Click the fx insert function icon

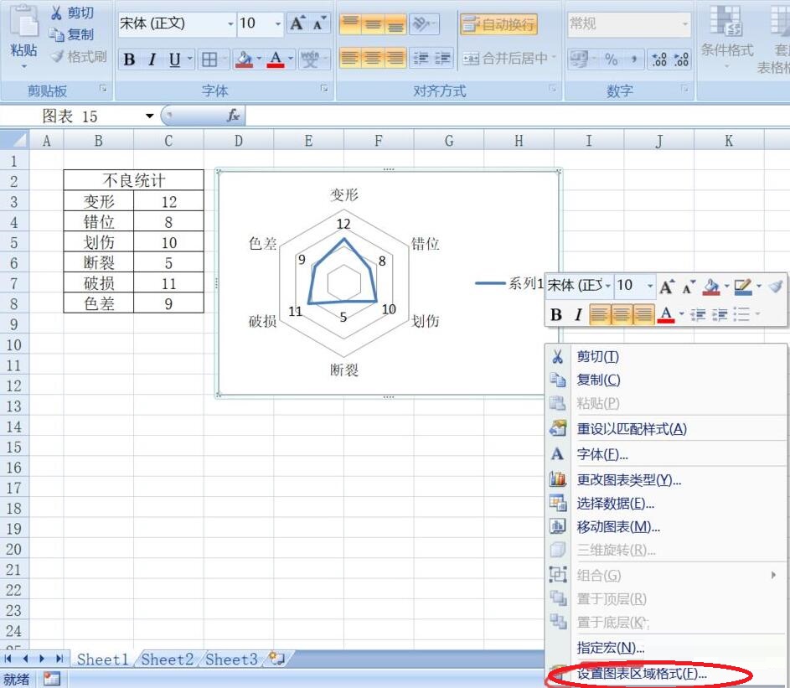(x=234, y=116)
